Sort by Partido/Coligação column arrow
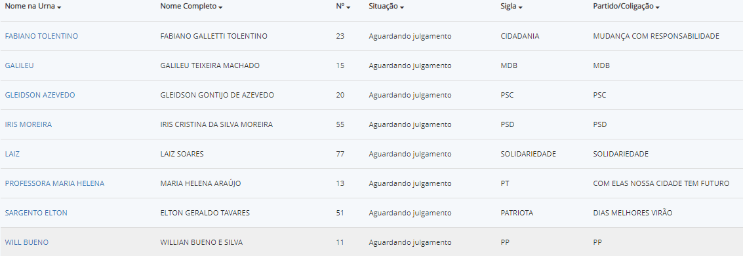Screen dimensions: 743x256 (658, 8)
